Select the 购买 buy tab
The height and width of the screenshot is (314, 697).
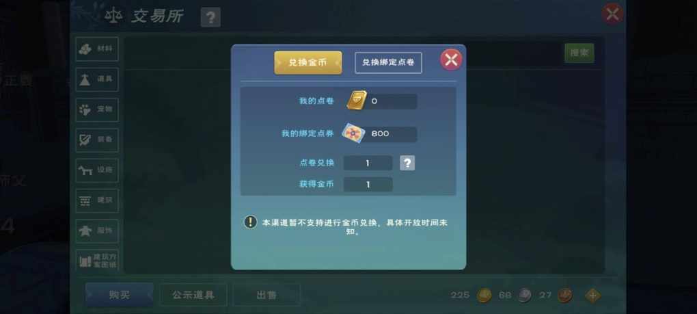[x=119, y=295]
